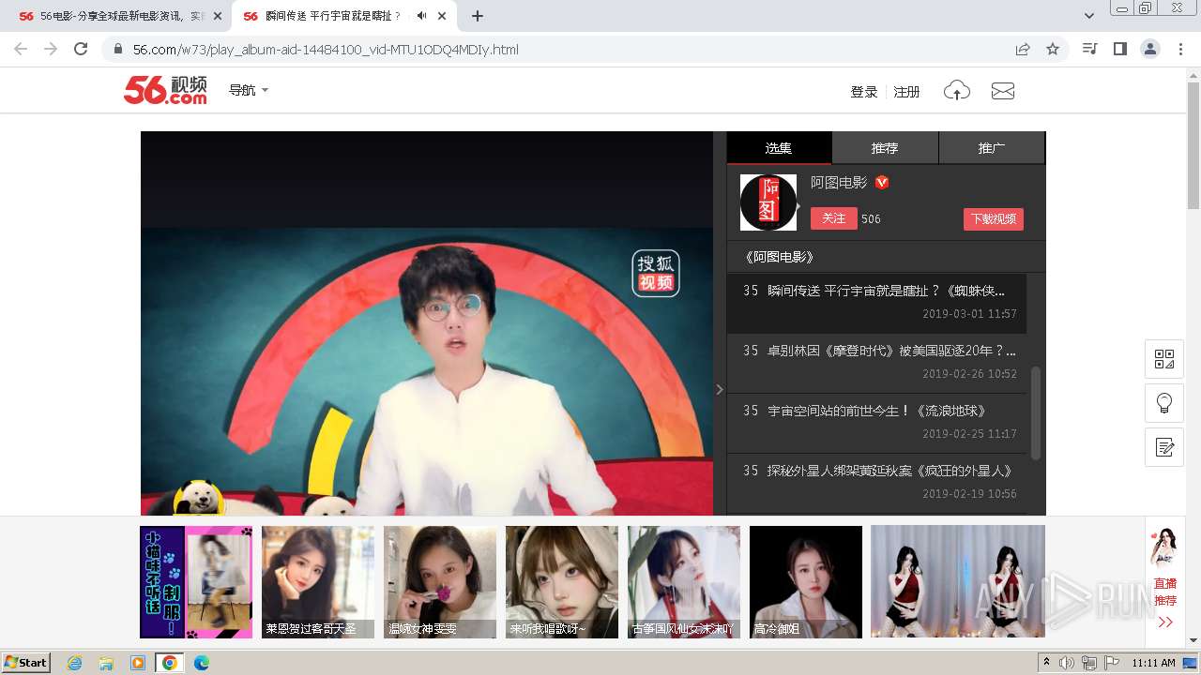Click the taskbar clock 11:11 AM
This screenshot has height=675, width=1201.
tap(1153, 663)
